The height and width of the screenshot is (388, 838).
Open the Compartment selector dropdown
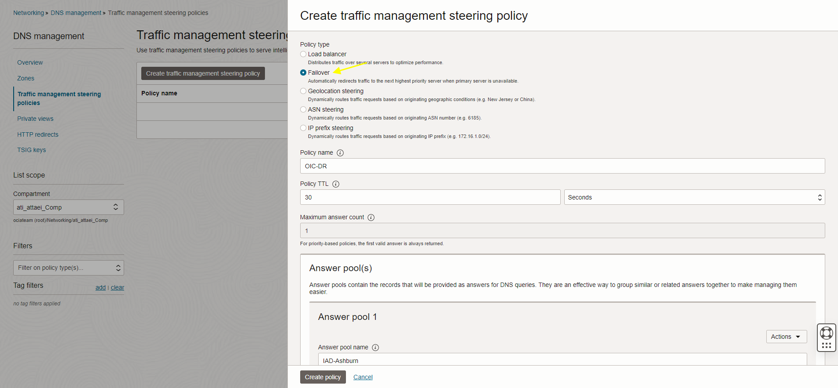click(x=68, y=207)
